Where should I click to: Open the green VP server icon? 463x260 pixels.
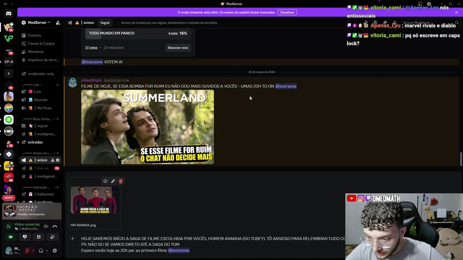pos(9,39)
